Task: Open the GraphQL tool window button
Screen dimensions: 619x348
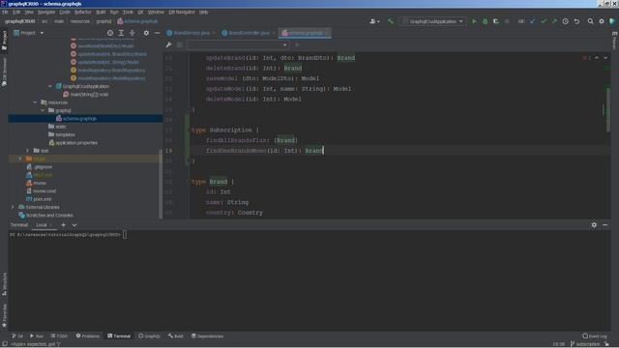Action: pos(149,336)
